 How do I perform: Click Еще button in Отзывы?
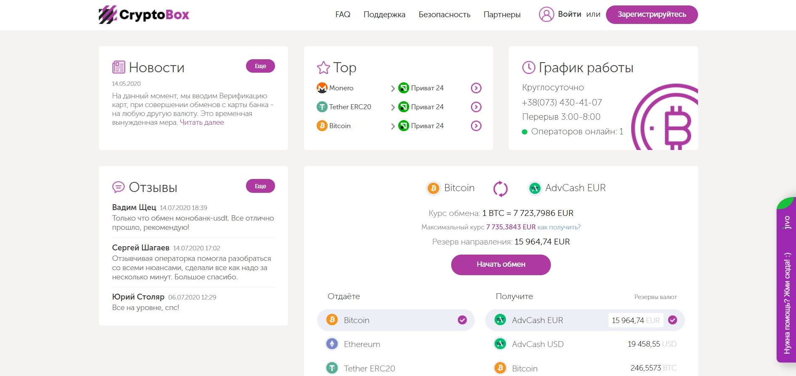point(260,186)
